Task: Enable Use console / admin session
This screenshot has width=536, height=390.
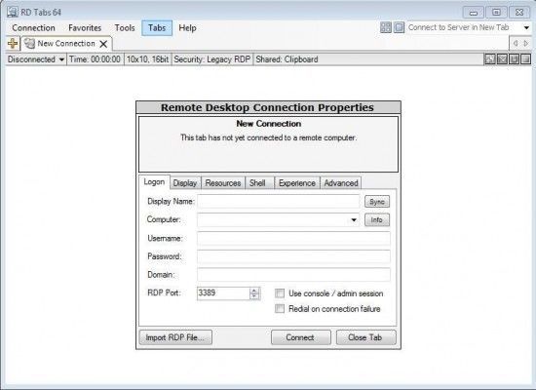Action: coord(280,293)
